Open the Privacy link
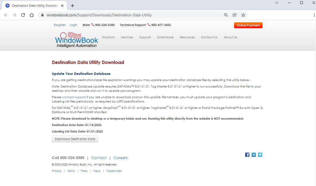The image size is (316, 186). point(56,171)
